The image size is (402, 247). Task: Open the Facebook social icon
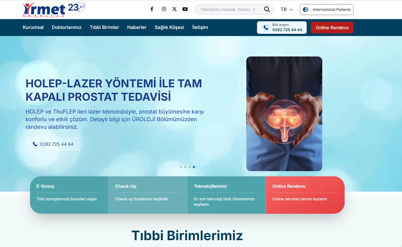152,9
